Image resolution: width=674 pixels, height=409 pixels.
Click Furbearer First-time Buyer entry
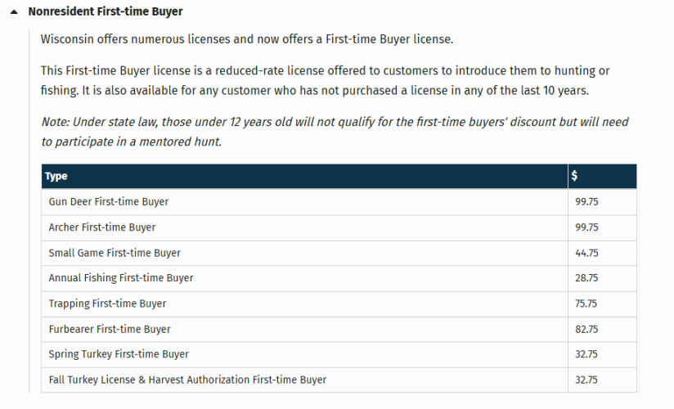(x=110, y=329)
